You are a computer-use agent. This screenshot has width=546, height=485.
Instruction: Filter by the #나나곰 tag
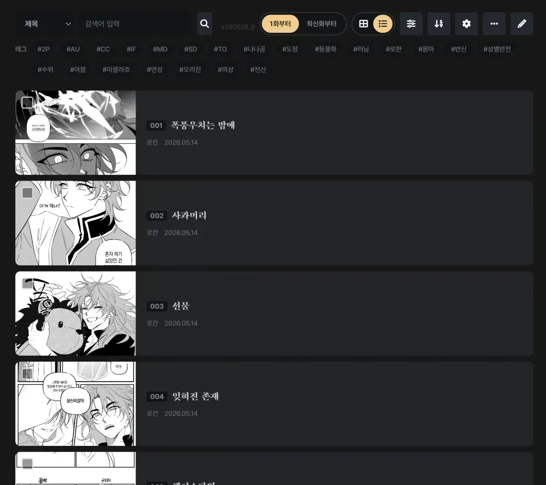254,49
